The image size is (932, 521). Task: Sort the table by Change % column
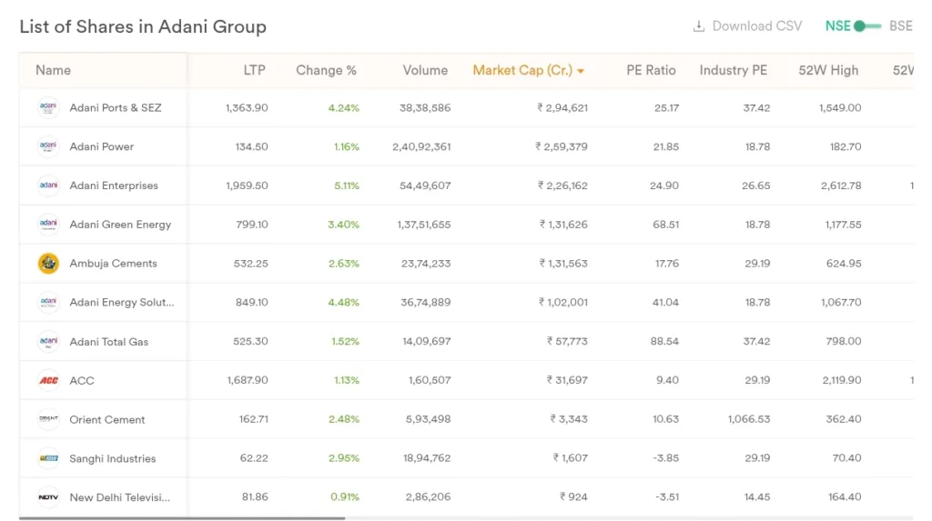point(326,70)
